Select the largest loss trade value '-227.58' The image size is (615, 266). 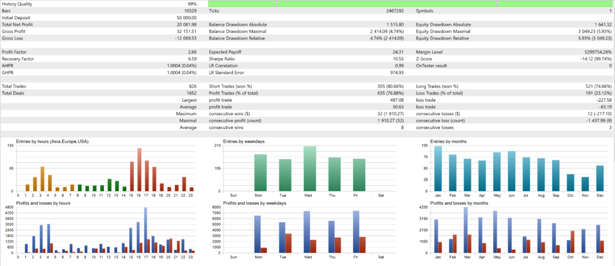[x=604, y=100]
